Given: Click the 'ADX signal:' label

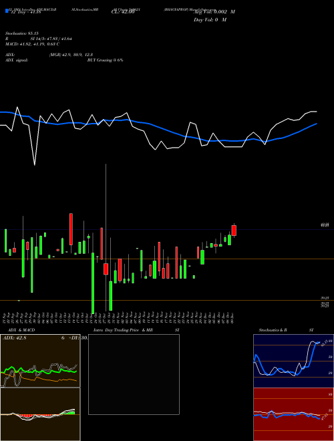Looking at the screenshot, I should [x=17, y=60].
